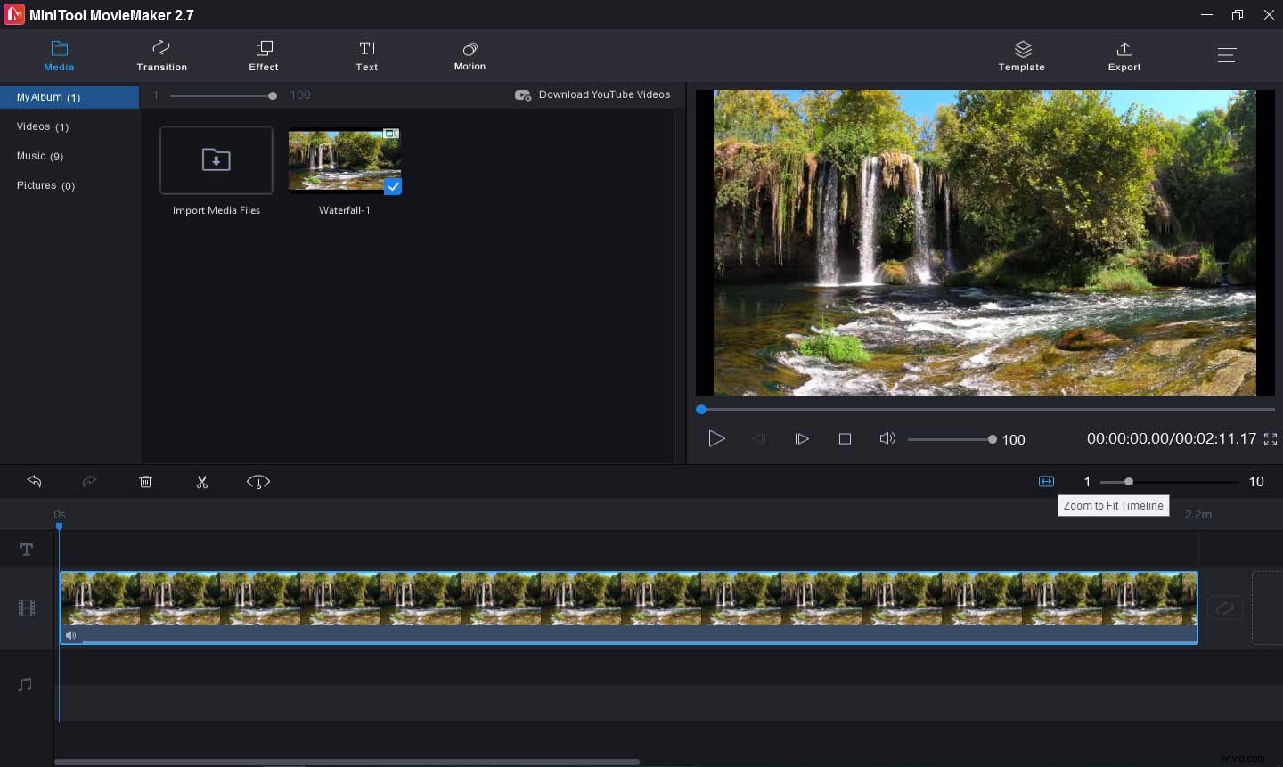Redo the last undone action
The width and height of the screenshot is (1283, 767).
tap(89, 482)
